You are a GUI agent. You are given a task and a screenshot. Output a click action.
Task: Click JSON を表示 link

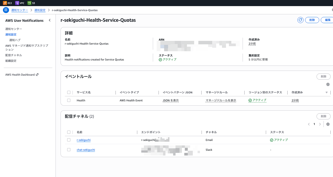pos(170,100)
